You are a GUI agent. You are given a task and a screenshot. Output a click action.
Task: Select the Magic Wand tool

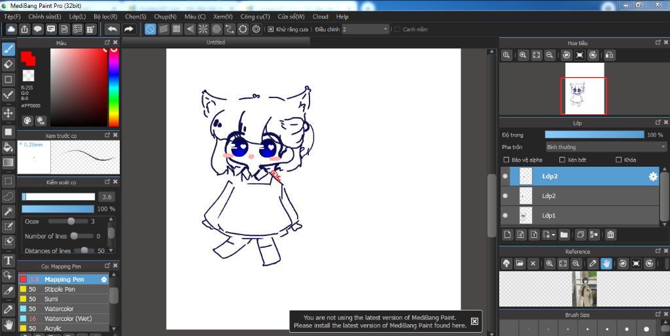8,211
